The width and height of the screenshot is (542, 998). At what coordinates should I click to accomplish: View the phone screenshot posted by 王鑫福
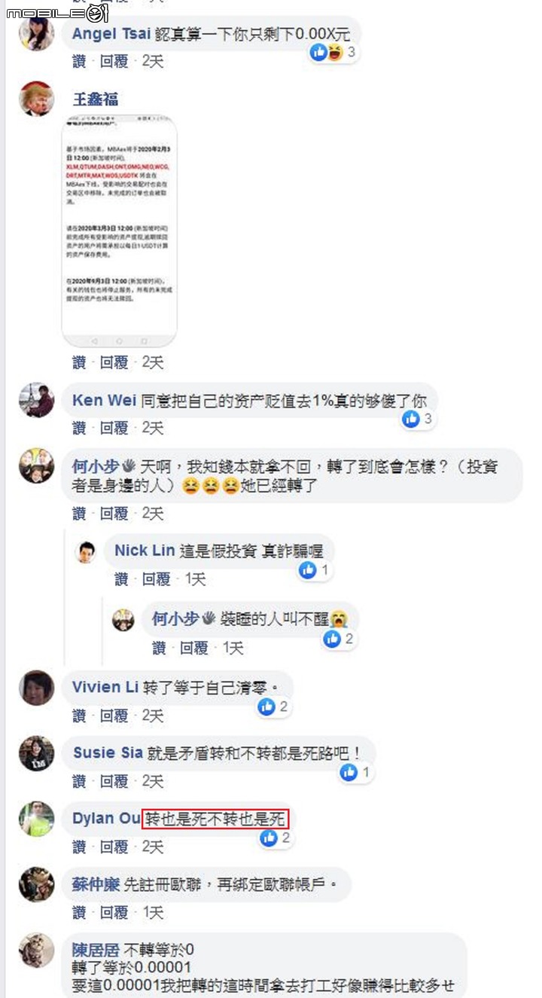click(x=120, y=230)
